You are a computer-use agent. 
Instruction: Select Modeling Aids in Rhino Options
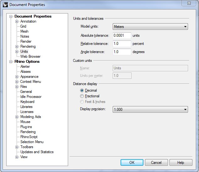point(31,117)
